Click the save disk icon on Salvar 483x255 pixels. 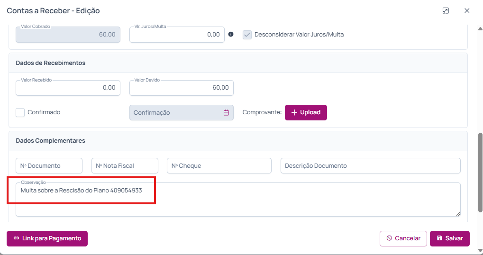(439, 238)
